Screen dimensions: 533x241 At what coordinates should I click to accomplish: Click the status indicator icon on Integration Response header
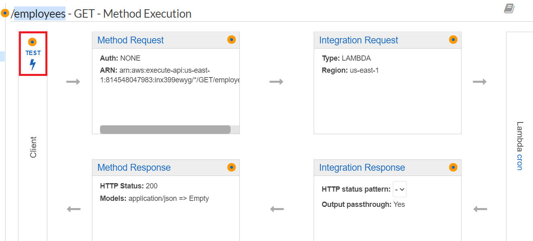pos(453,167)
